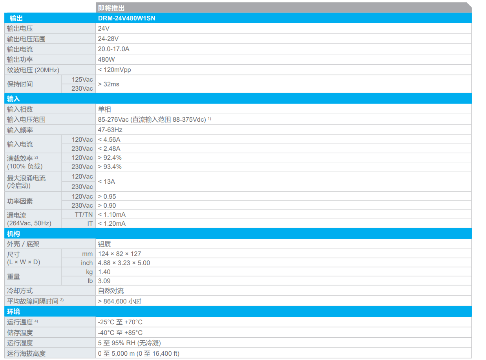Click the 47-63Hz input frequency value
The image size is (486, 360).
[x=110, y=130]
